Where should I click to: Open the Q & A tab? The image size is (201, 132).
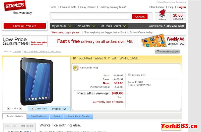pos(57,116)
